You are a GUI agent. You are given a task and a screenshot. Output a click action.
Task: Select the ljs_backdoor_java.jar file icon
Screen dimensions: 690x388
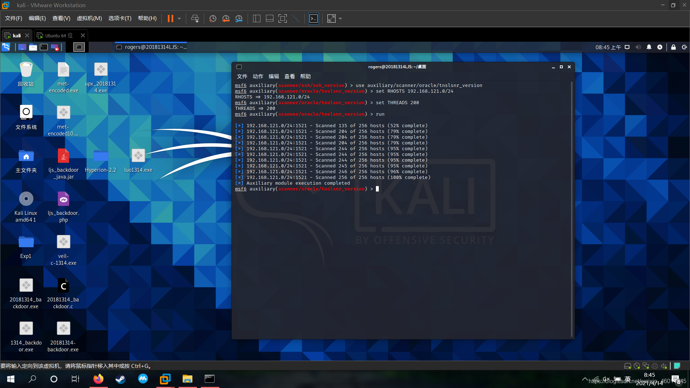pyautogui.click(x=64, y=164)
